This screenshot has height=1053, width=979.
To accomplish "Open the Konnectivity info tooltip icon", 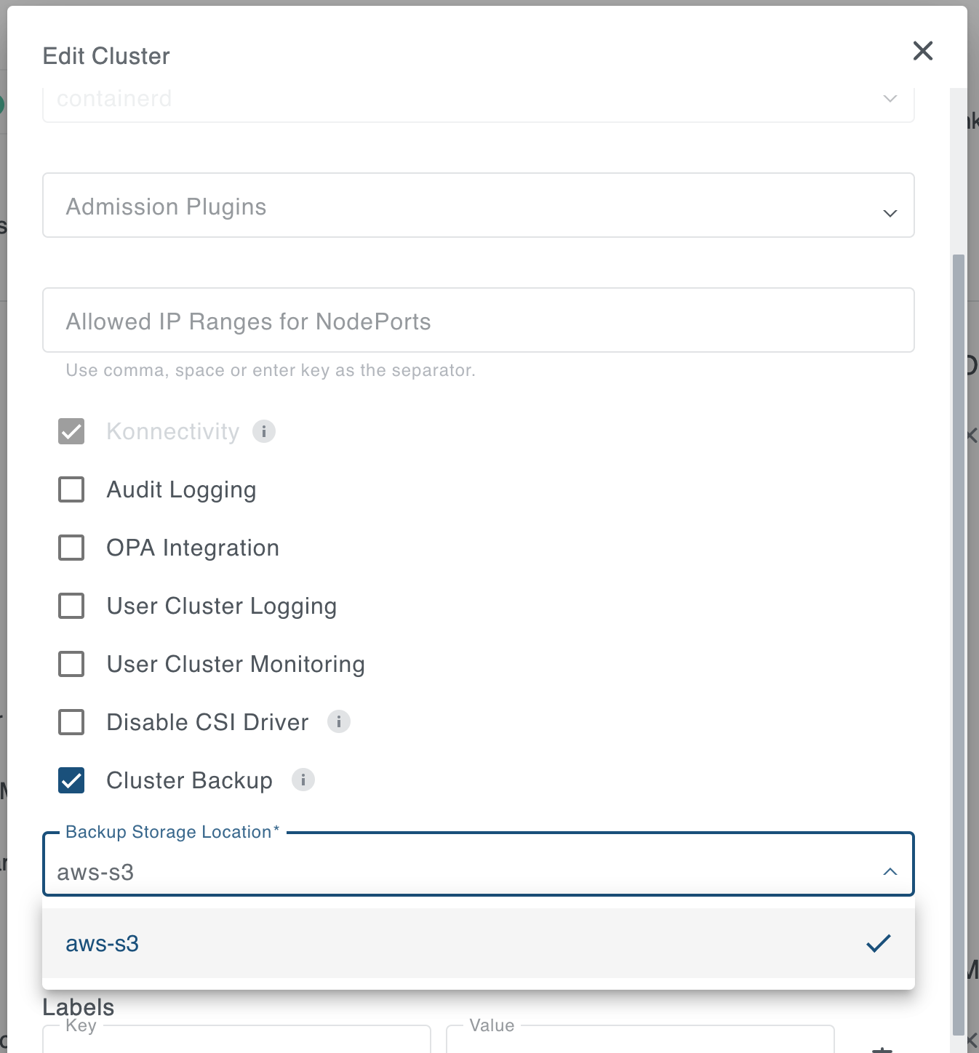I will click(265, 431).
